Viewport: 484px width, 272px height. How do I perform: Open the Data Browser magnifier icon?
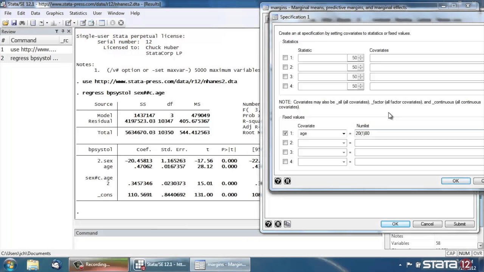tap(91, 23)
